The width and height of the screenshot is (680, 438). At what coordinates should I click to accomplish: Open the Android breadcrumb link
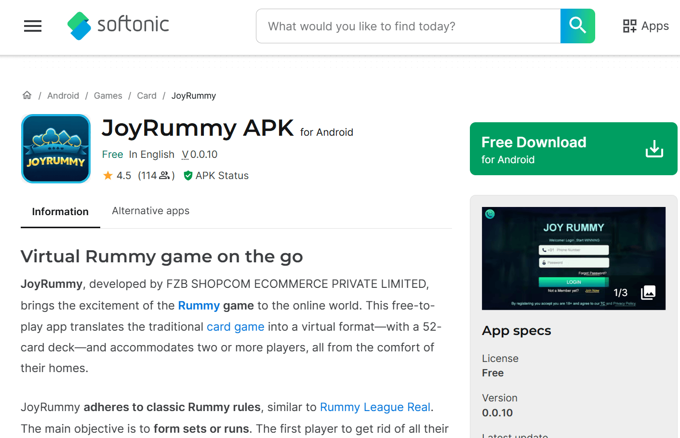63,96
